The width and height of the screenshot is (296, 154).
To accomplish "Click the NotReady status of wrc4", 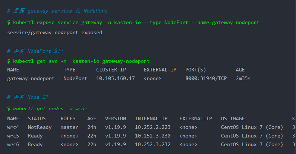I will tap(40, 127).
